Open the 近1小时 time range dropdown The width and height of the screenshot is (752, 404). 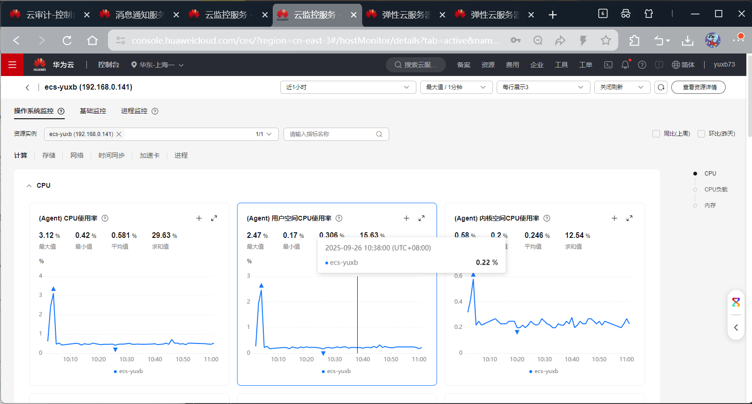(x=348, y=87)
